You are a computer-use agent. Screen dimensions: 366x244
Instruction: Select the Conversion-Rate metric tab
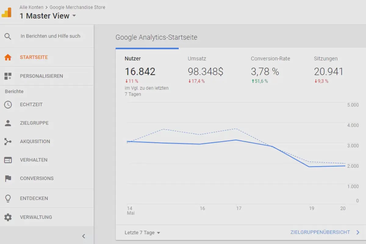coord(270,70)
